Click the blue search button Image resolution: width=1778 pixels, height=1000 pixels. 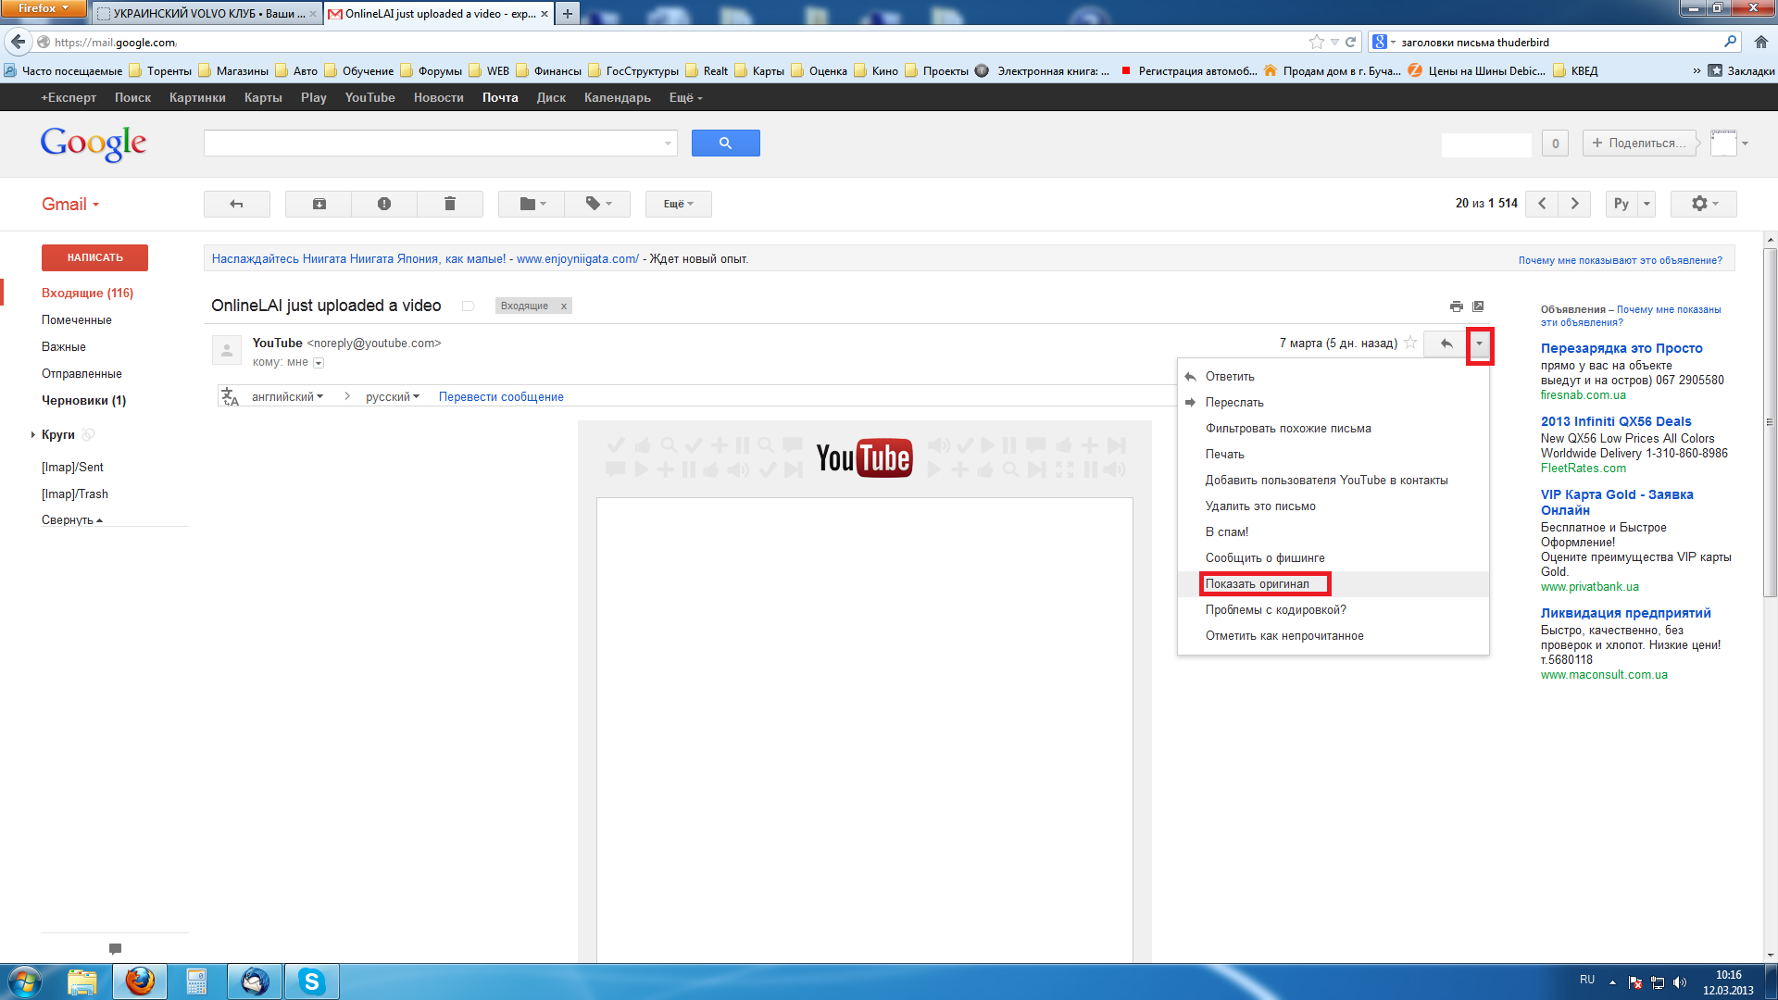pyautogui.click(x=725, y=143)
